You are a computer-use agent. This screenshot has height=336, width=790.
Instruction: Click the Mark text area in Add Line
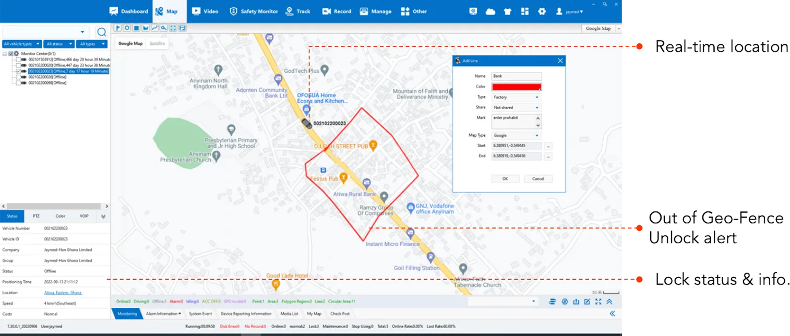[x=517, y=122]
